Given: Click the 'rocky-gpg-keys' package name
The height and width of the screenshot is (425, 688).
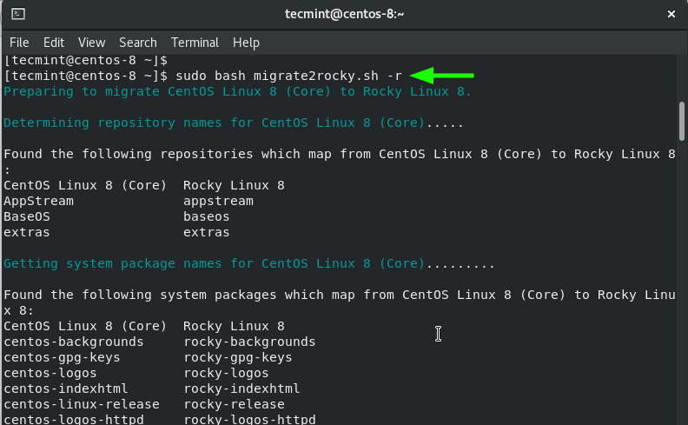Looking at the screenshot, I should [x=237, y=357].
